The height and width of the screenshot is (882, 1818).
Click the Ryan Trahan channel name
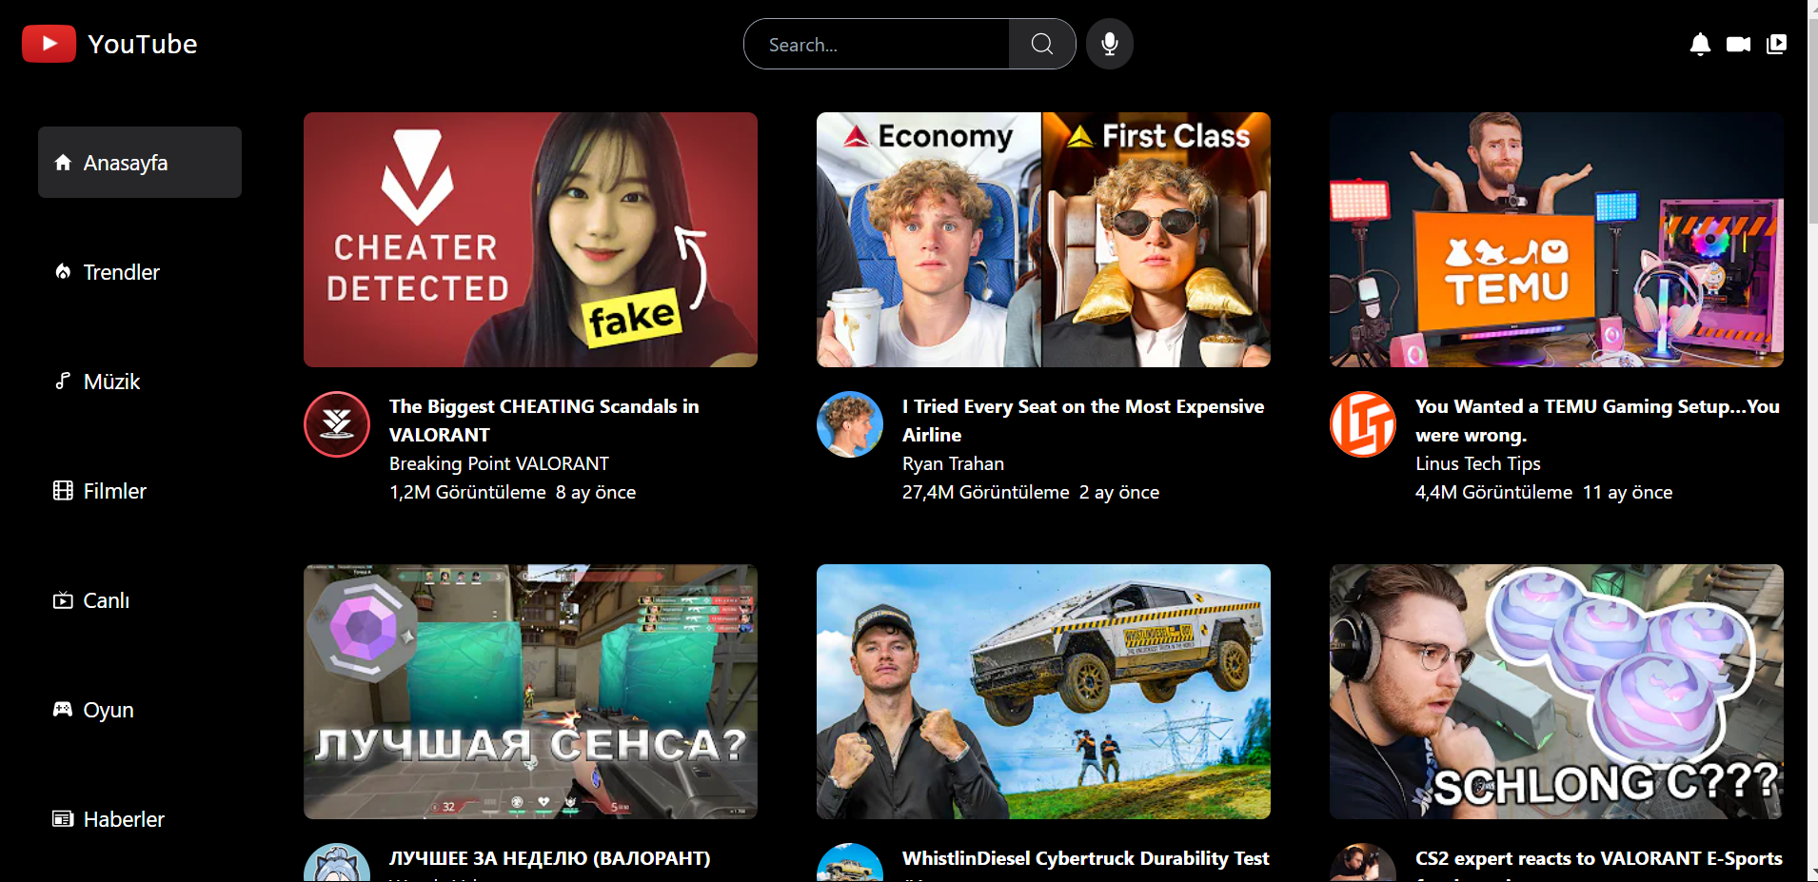click(x=953, y=463)
